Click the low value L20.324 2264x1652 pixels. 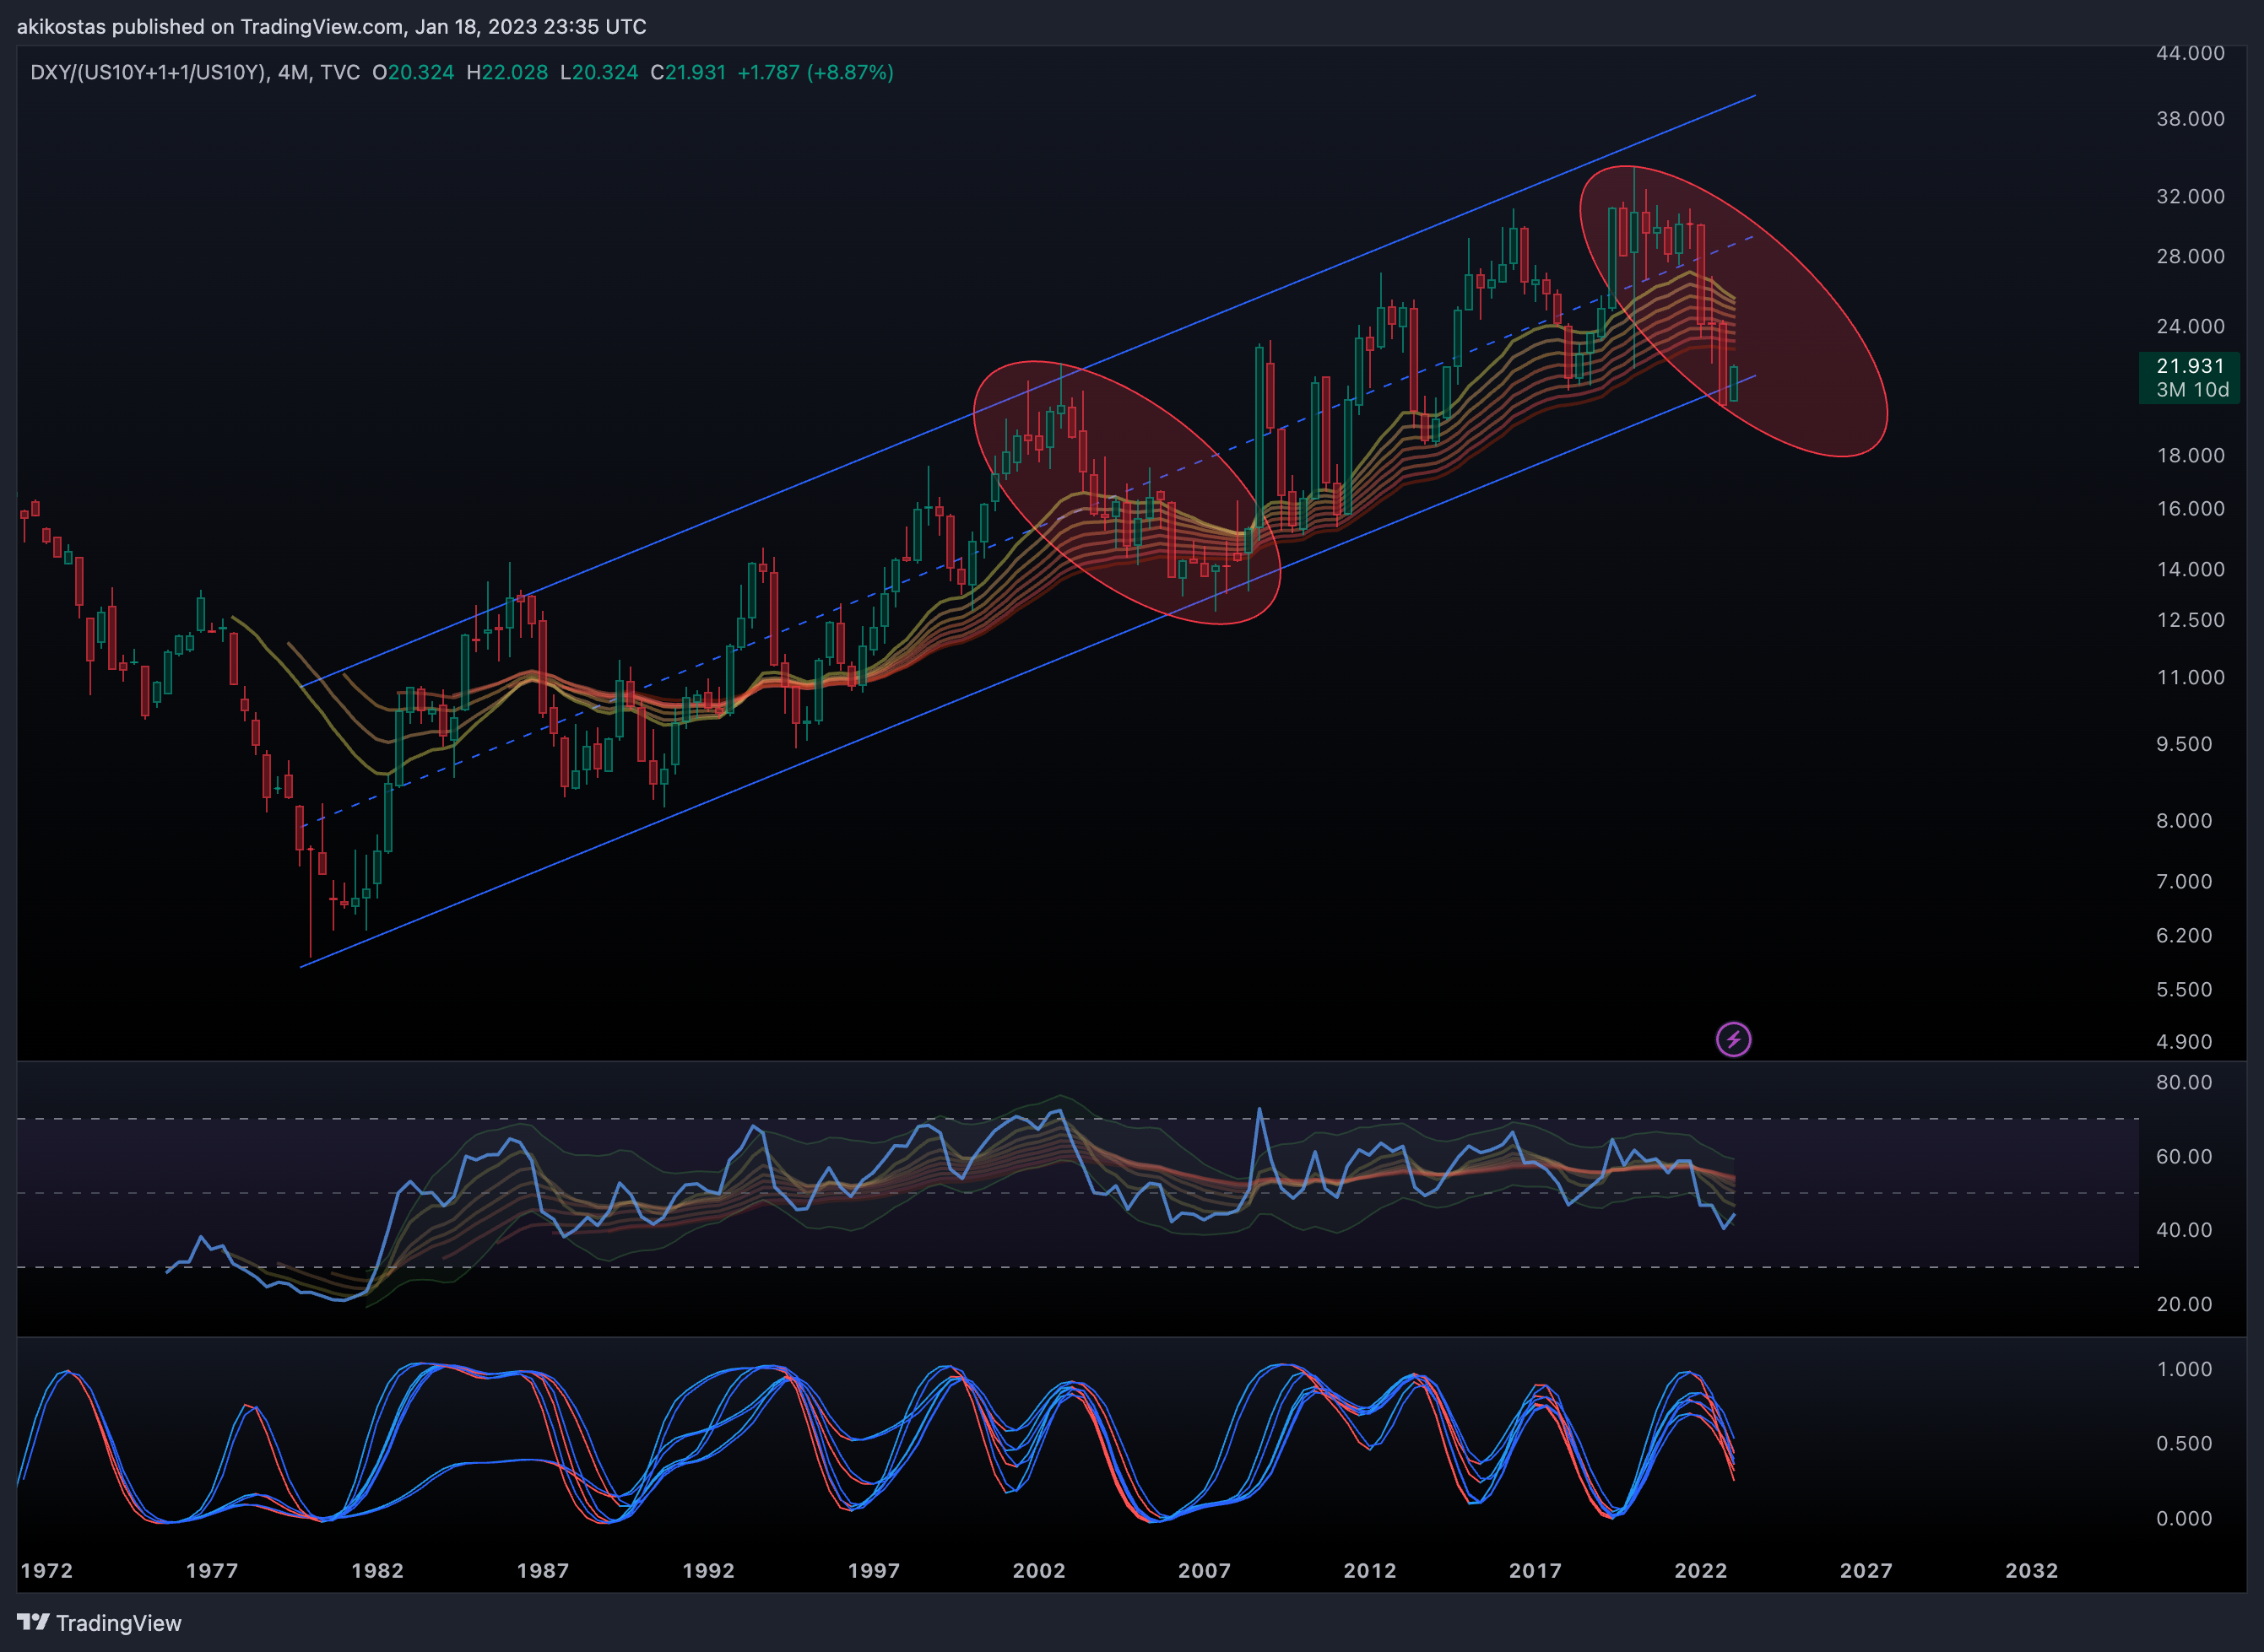click(598, 72)
